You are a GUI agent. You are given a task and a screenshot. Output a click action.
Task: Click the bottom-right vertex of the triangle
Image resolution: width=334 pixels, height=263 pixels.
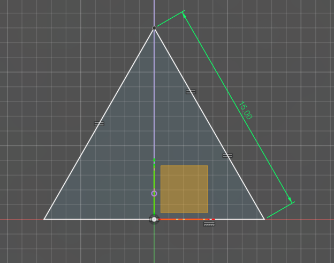click(264, 219)
